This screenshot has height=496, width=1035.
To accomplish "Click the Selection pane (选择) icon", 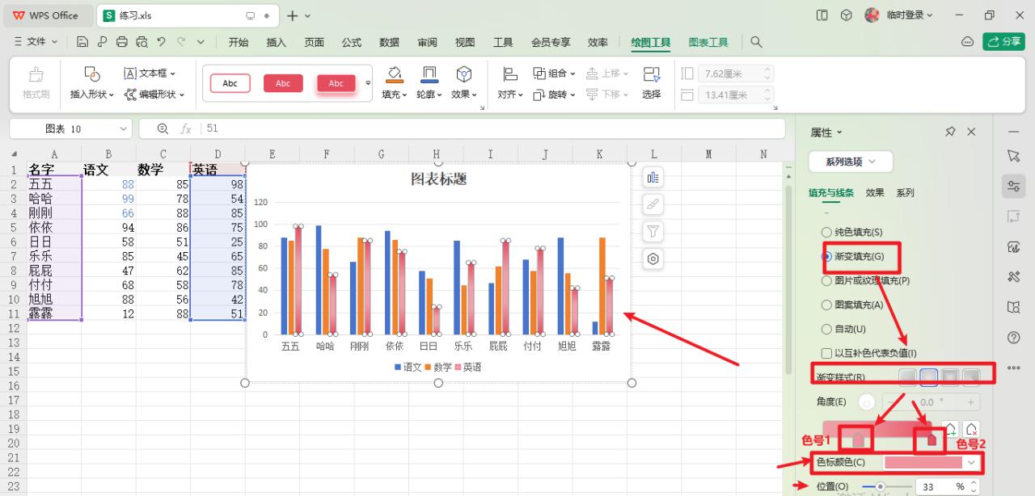I will 652,83.
